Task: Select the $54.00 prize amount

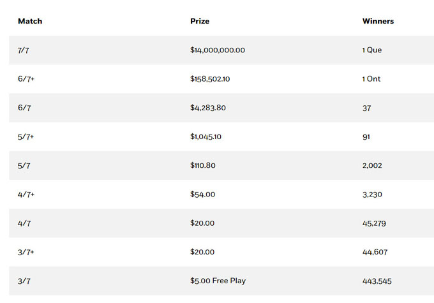Action: (x=202, y=195)
